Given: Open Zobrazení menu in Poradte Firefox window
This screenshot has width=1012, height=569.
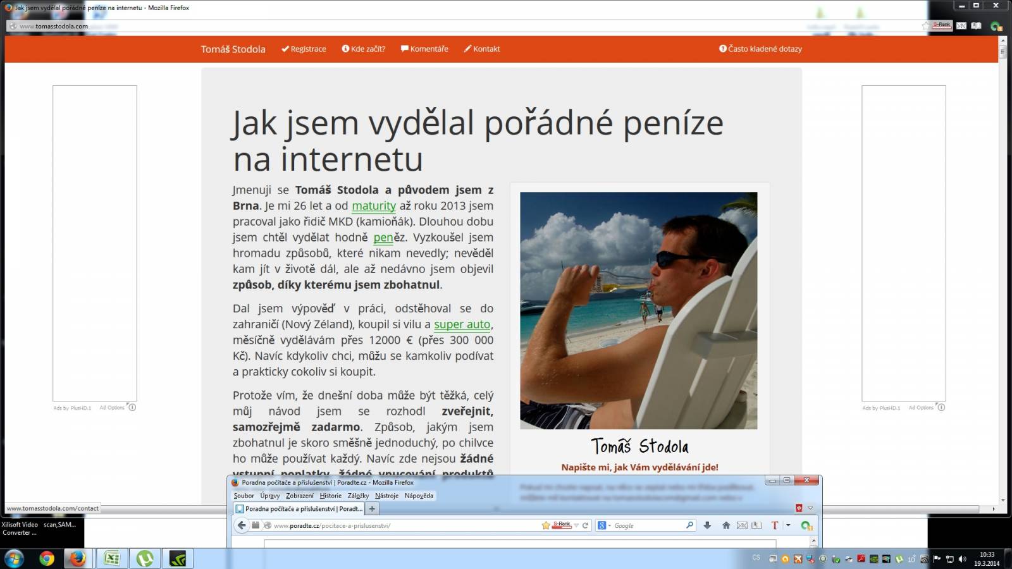Looking at the screenshot, I should point(300,496).
